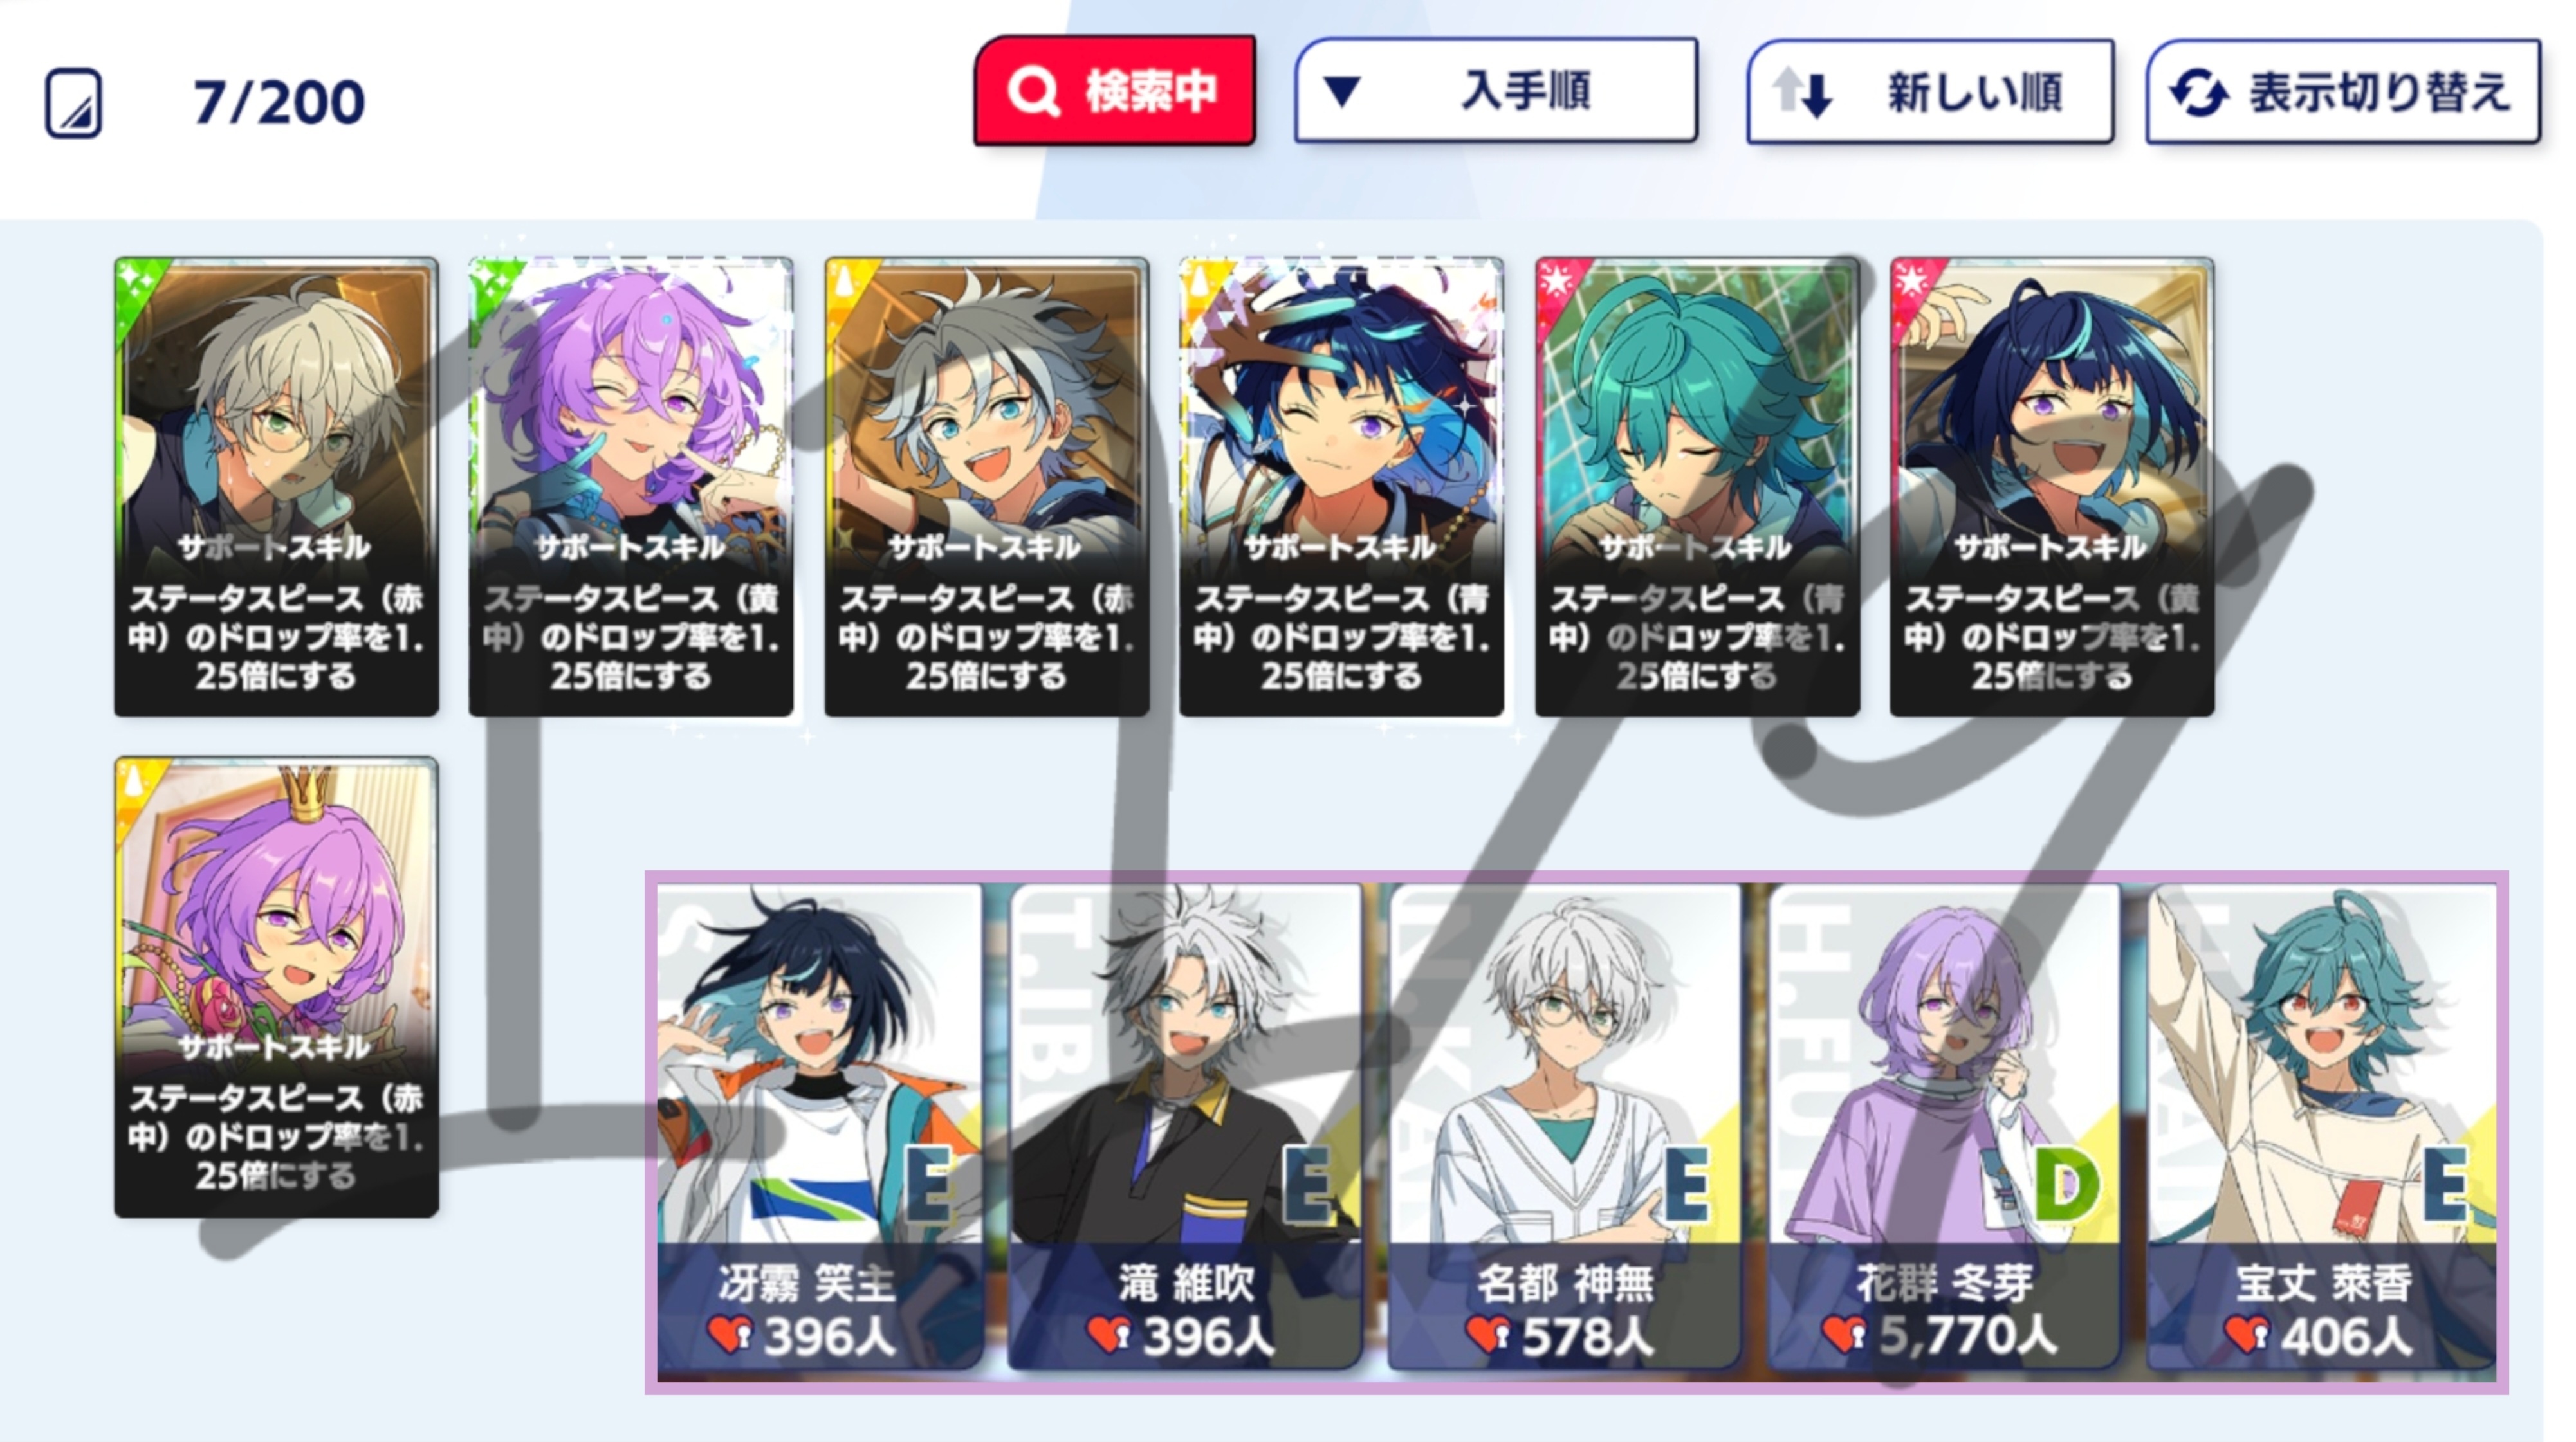Select character 宝丈 萊香 with 406人

[2322, 1126]
